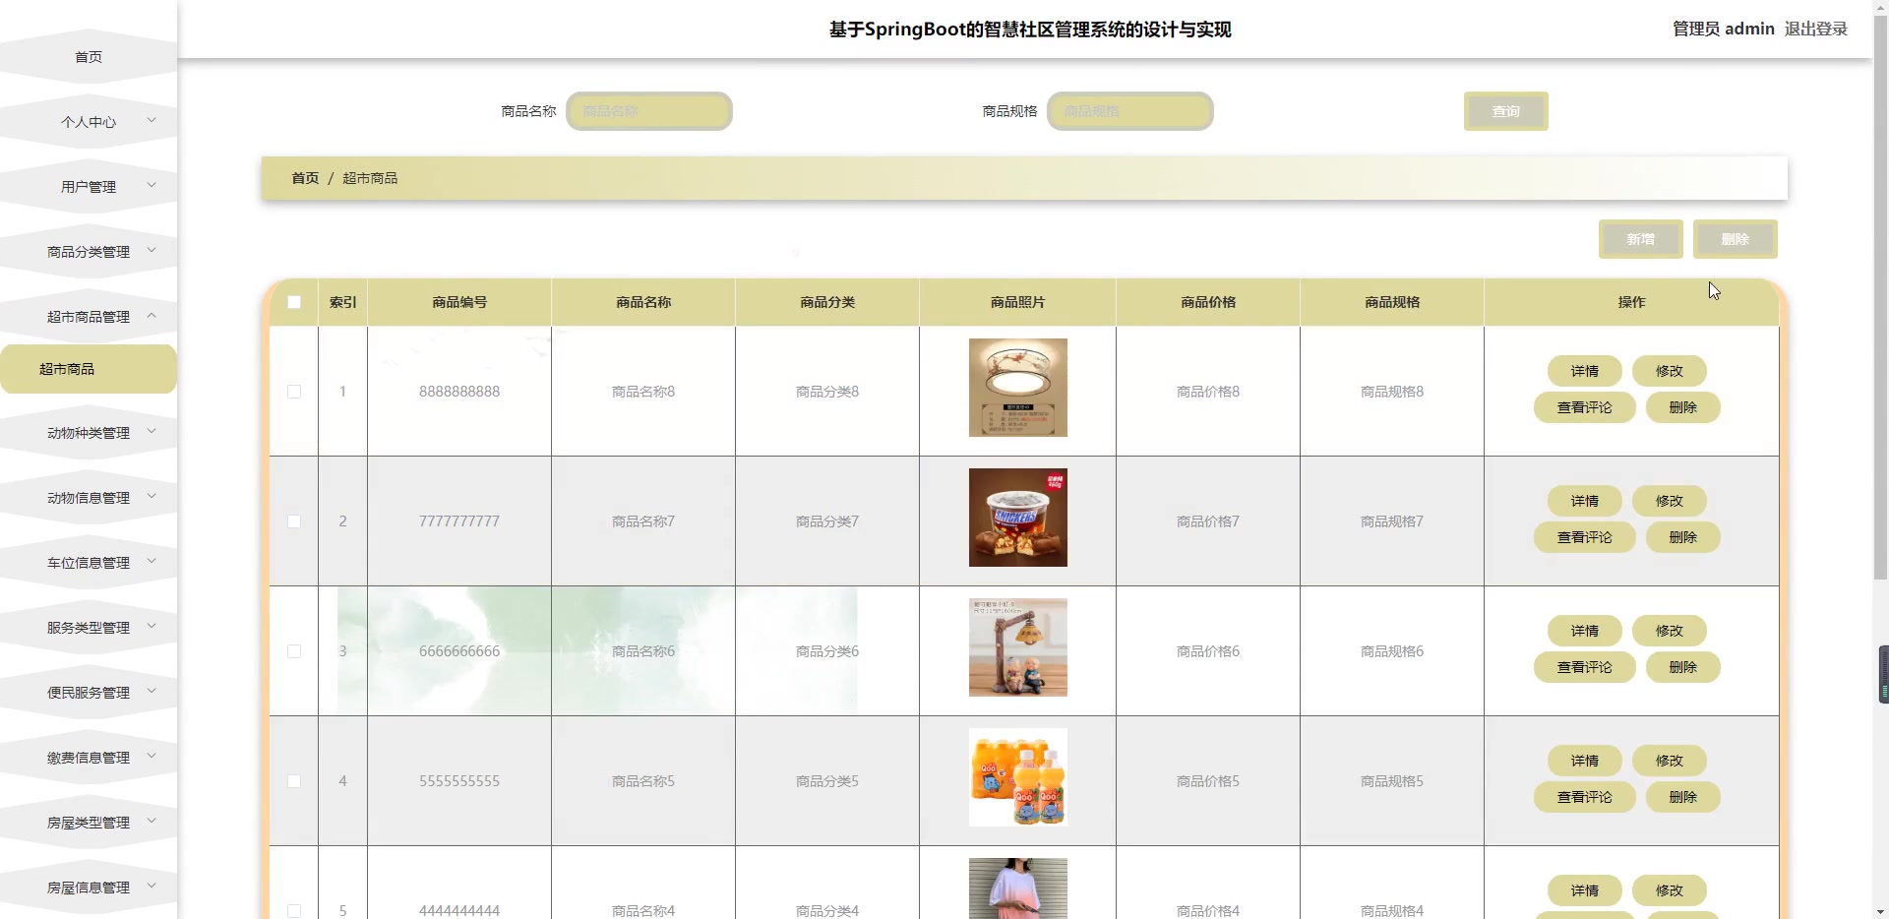Click 删除 for 商品名称8 row

(x=1683, y=407)
